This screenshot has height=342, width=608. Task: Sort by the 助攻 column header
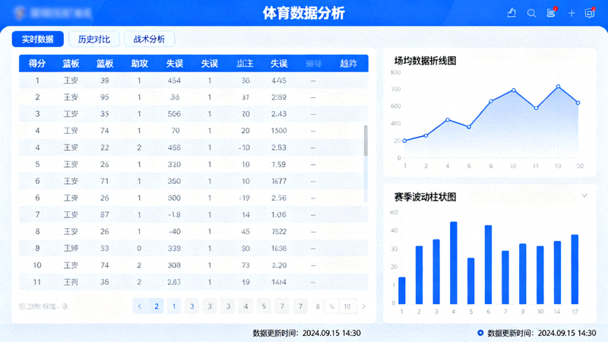[140, 64]
